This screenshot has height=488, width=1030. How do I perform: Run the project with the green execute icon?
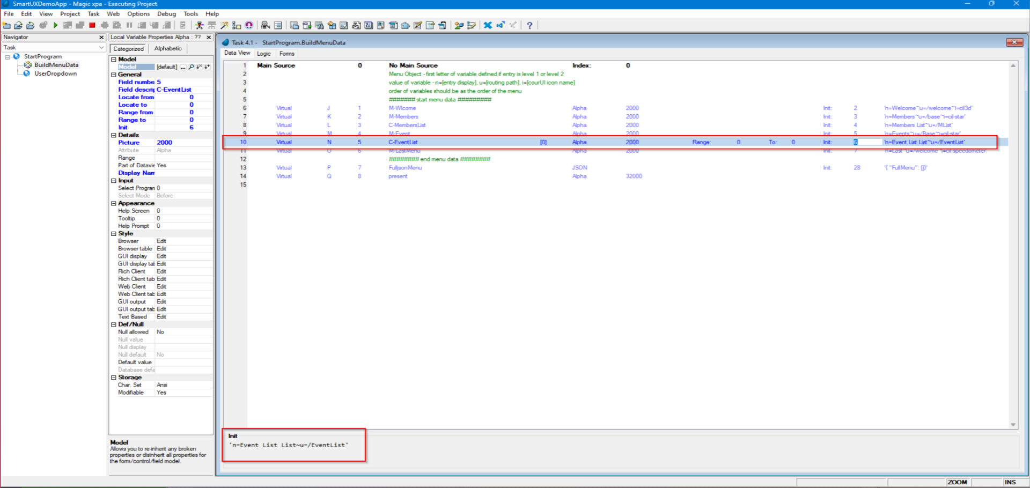click(x=56, y=25)
